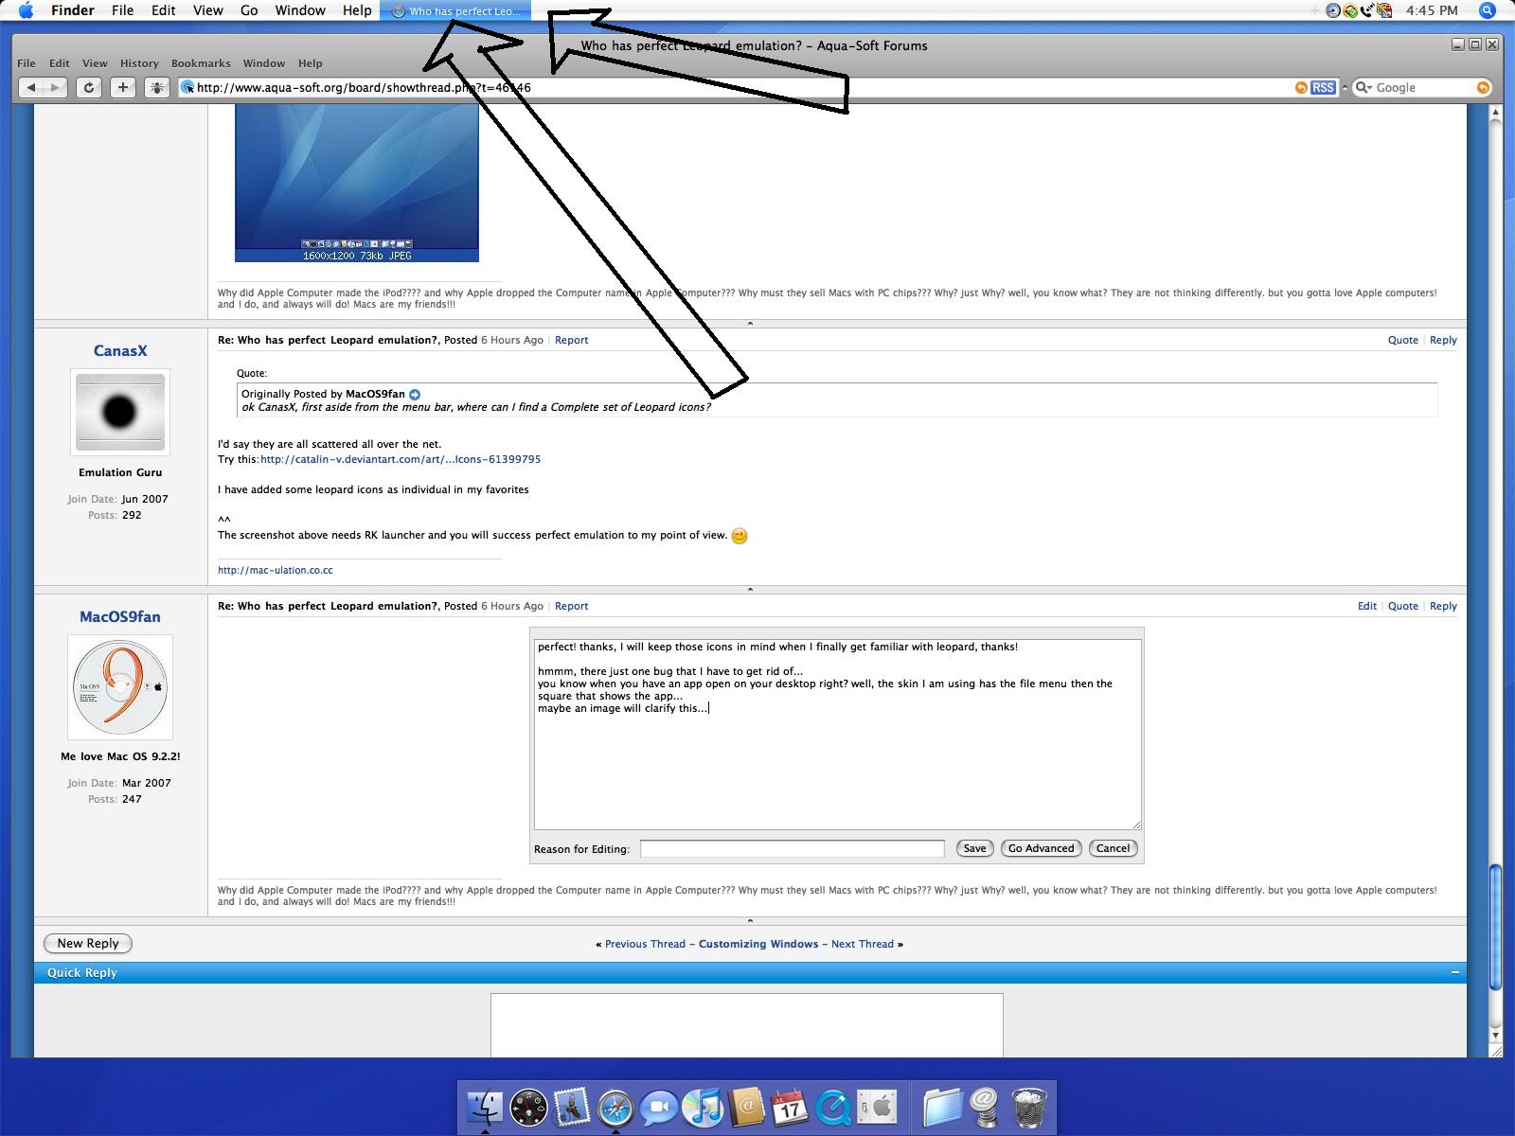Open the Customizing Windows forum link

click(758, 944)
